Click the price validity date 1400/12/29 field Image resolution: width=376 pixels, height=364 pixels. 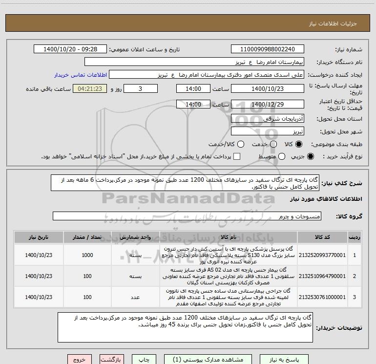tap(268, 104)
